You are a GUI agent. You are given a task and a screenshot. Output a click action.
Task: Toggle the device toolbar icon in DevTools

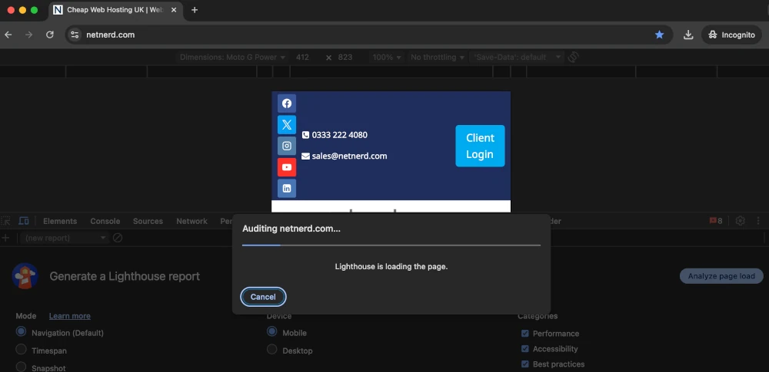pos(24,221)
